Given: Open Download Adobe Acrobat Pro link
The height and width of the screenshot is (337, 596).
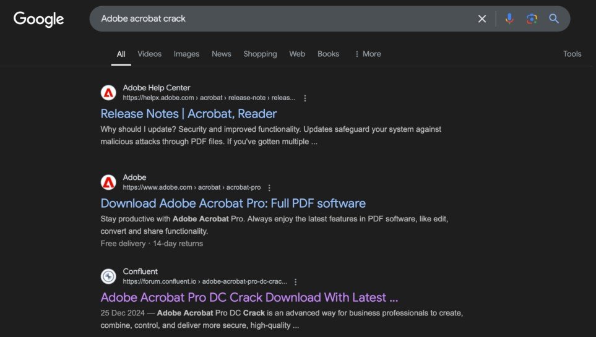Looking at the screenshot, I should 233,203.
